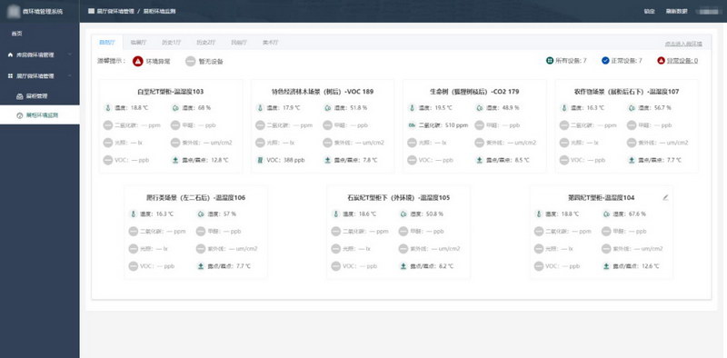The image size is (727, 358).
Task: Click the 刷新数据 button in the header
Action: [x=676, y=11]
